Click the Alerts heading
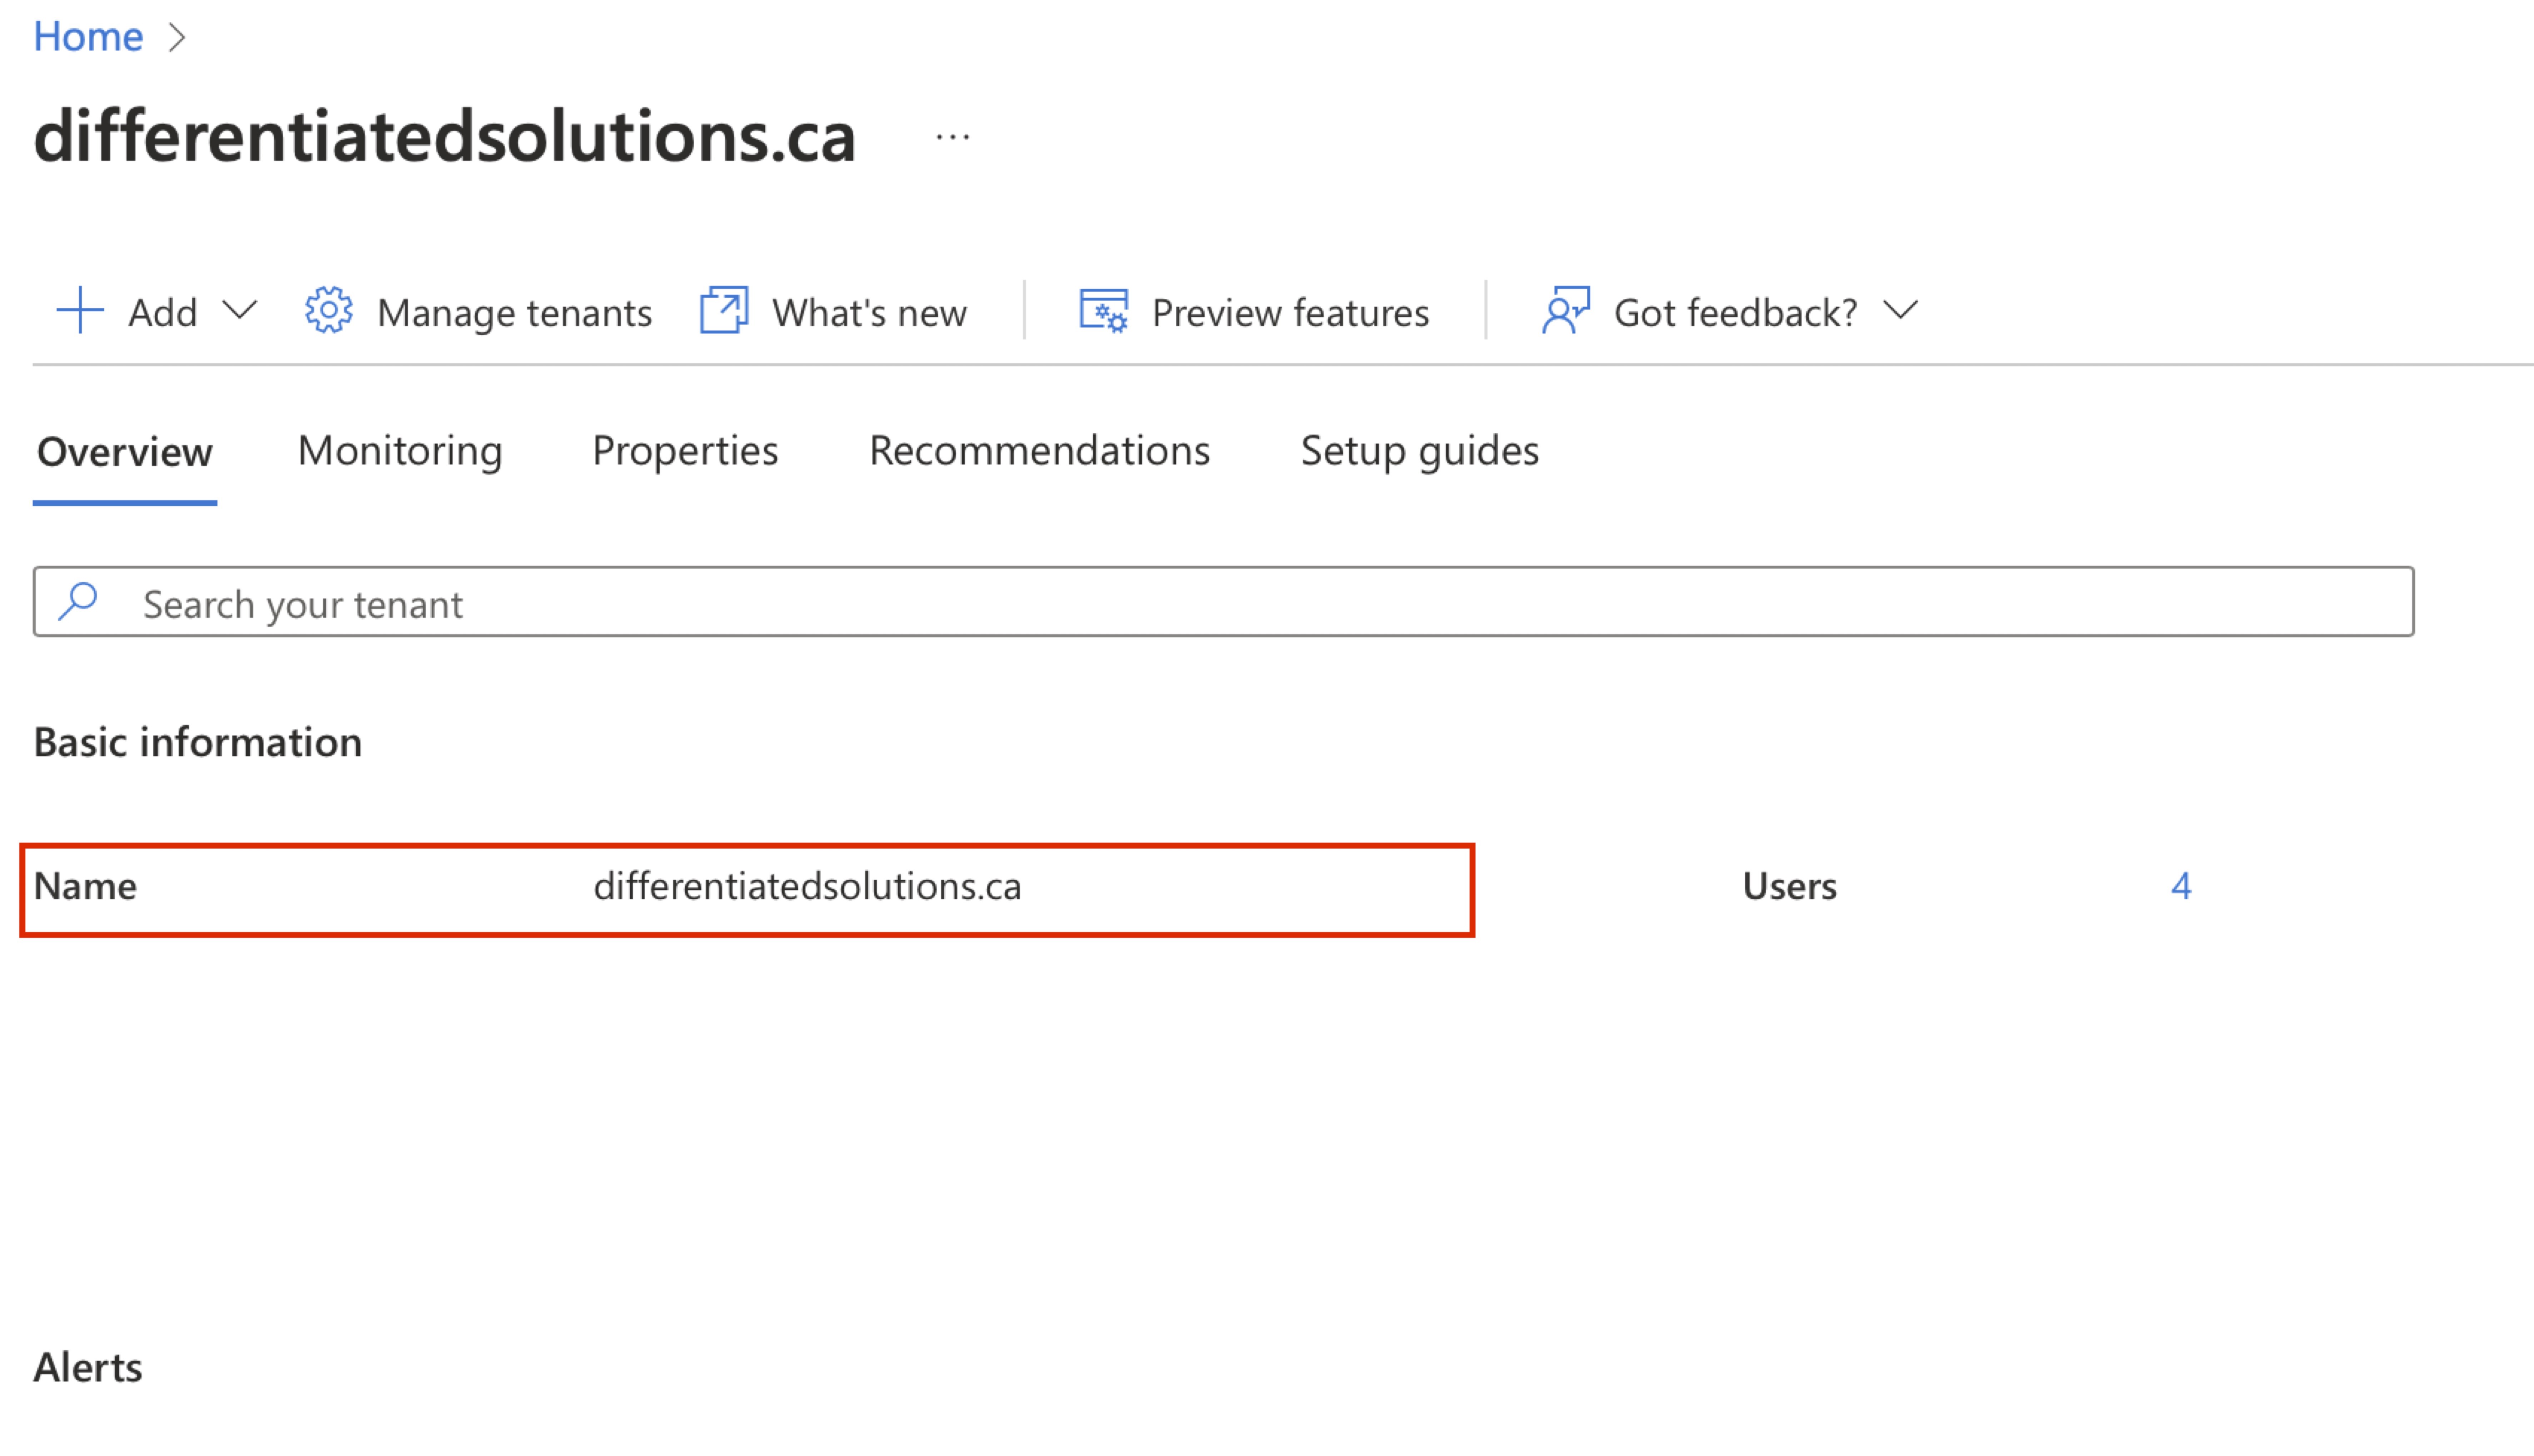 coord(88,1368)
